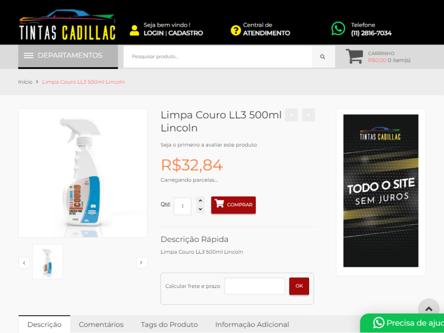Open the Informação Adicional tab
Screen dimensions: 444x333
pos(252,324)
